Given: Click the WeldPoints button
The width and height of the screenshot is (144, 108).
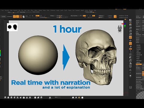Looking at the screenshot, I should (x=101, y=16).
